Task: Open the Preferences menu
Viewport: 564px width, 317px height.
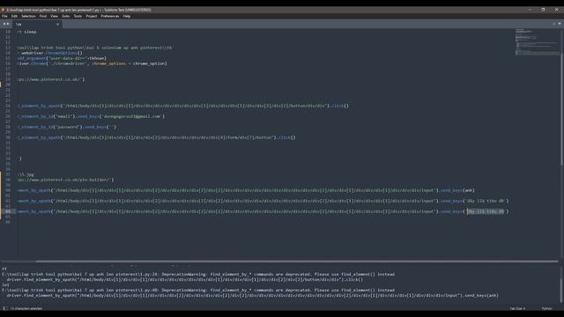Action: click(x=110, y=16)
